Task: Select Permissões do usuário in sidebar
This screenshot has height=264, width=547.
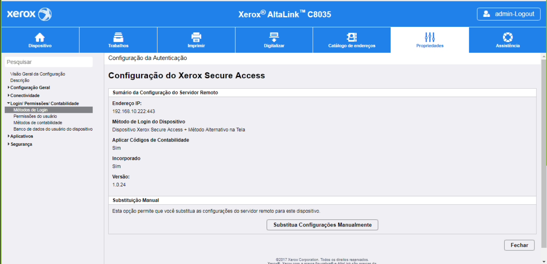Action: pos(35,116)
